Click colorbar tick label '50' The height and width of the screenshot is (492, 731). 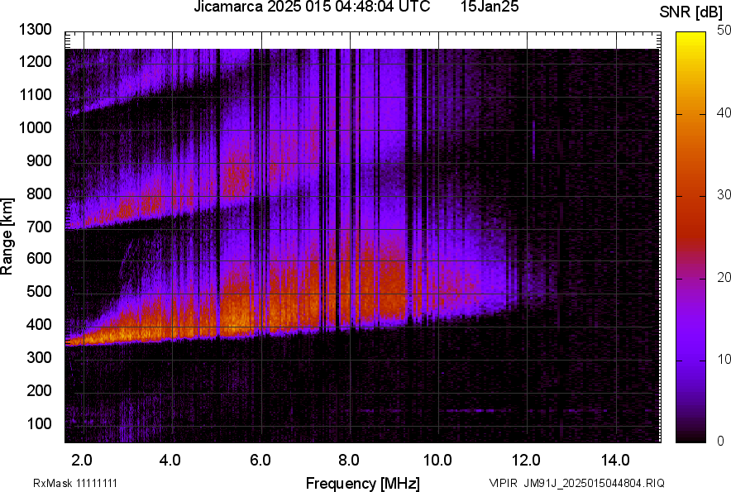click(x=724, y=31)
